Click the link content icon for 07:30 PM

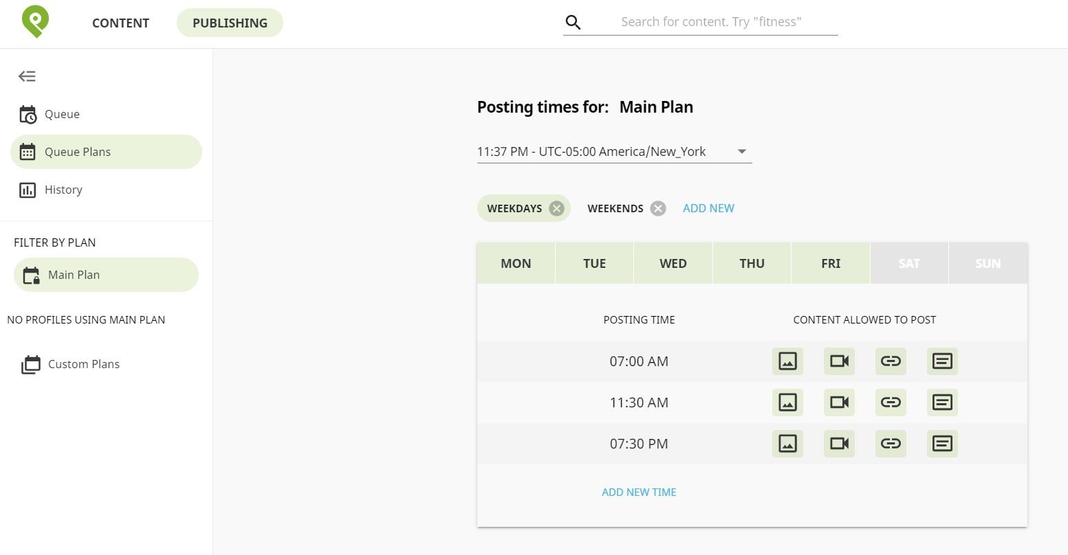click(890, 443)
